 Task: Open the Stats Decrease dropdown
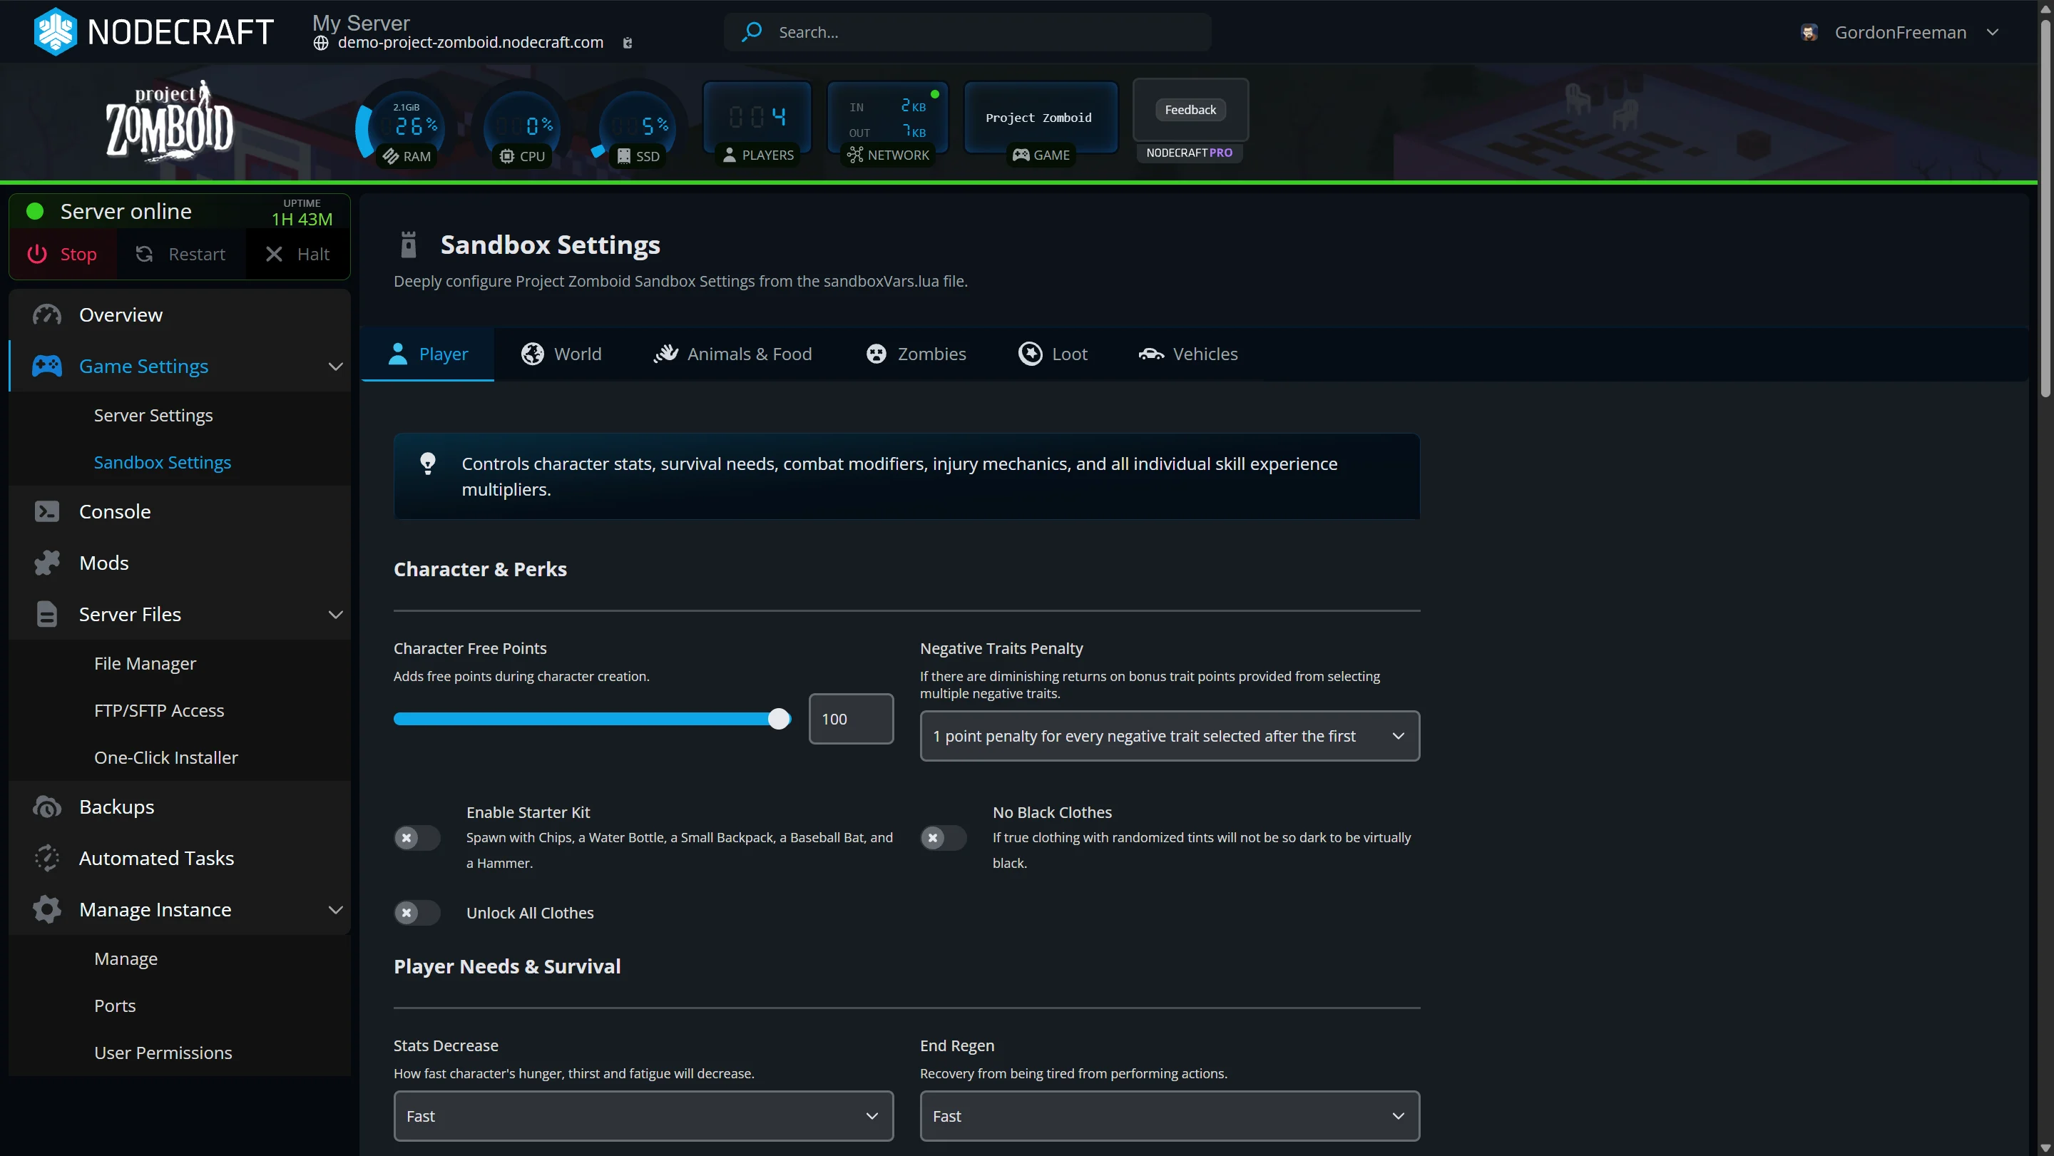click(x=643, y=1116)
